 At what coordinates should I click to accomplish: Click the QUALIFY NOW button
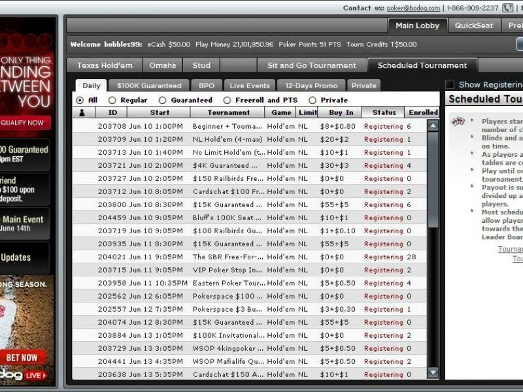point(23,122)
